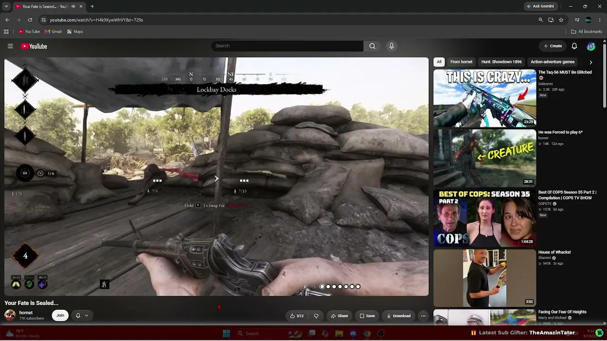
Task: Click the Create button
Action: tap(553, 46)
